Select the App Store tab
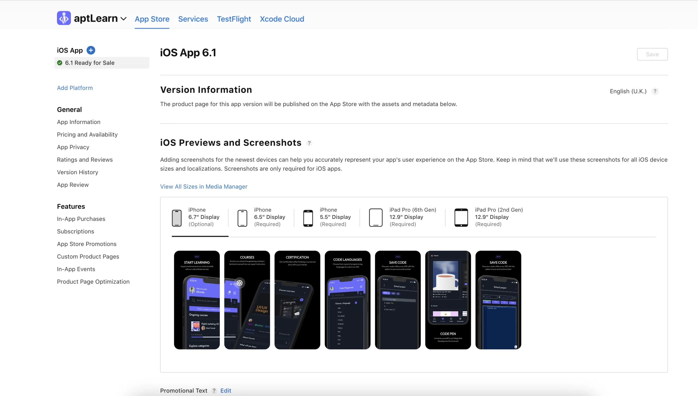Image resolution: width=698 pixels, height=396 pixels. 152,19
